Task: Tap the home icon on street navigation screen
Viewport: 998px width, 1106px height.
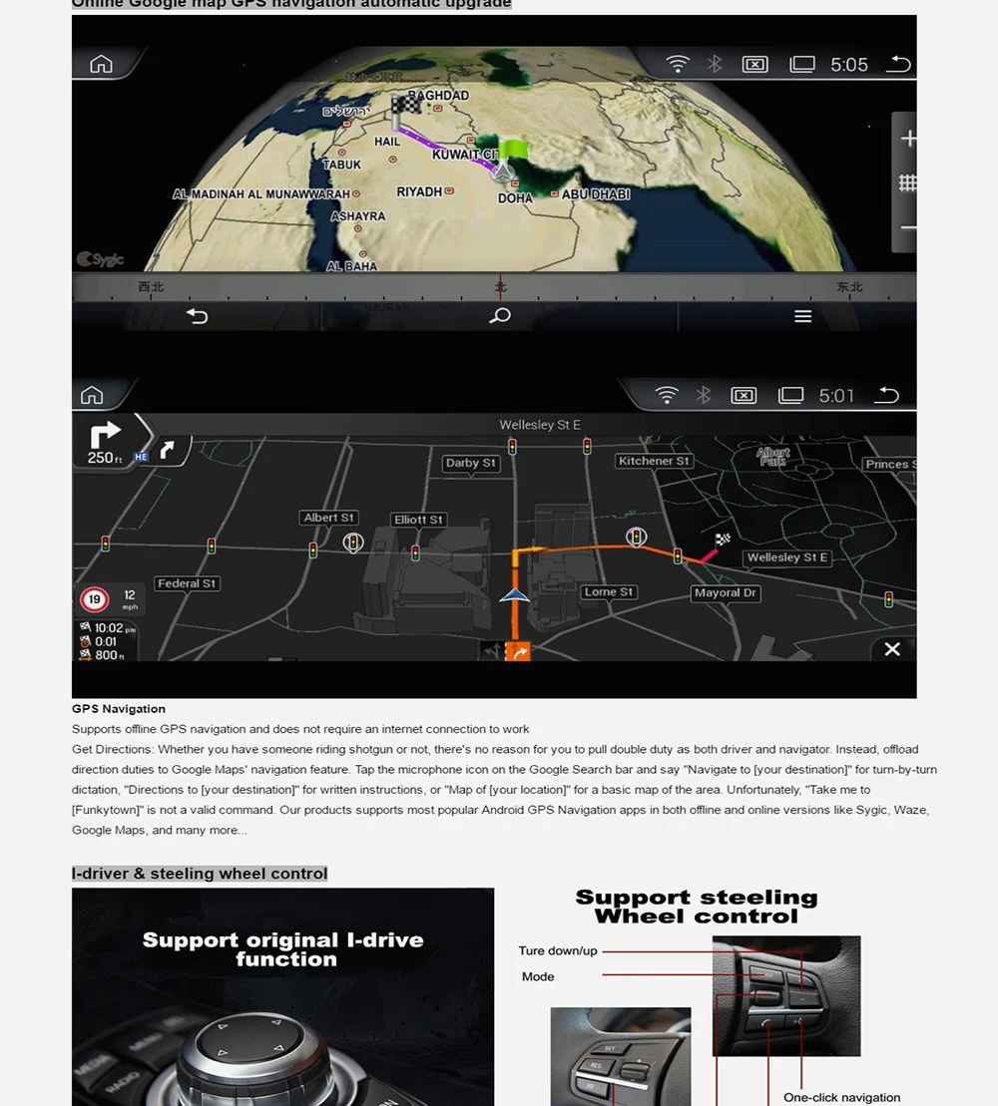Action: coord(92,395)
